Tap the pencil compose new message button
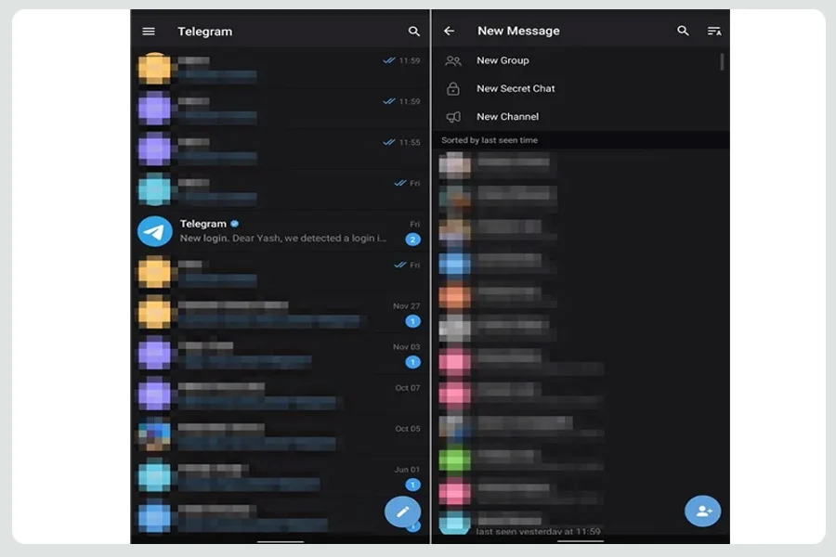This screenshot has height=557, width=836. tap(402, 512)
